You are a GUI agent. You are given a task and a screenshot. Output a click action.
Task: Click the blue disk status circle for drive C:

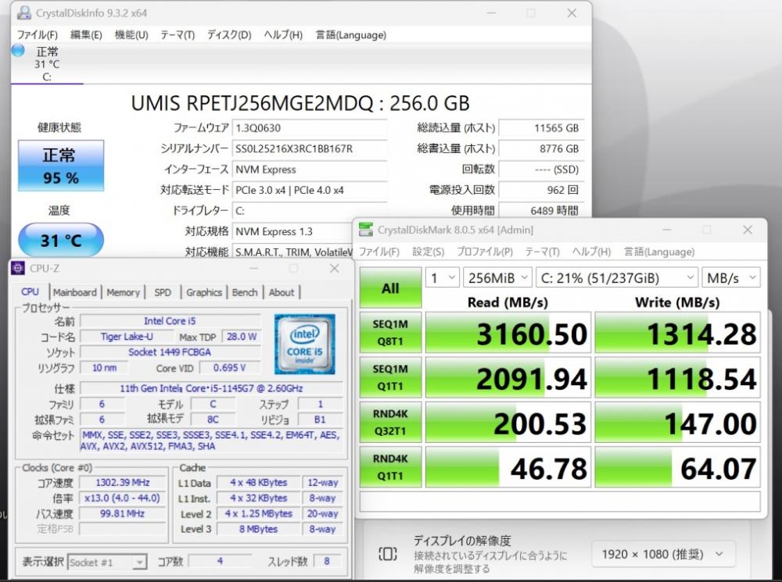pyautogui.click(x=18, y=50)
